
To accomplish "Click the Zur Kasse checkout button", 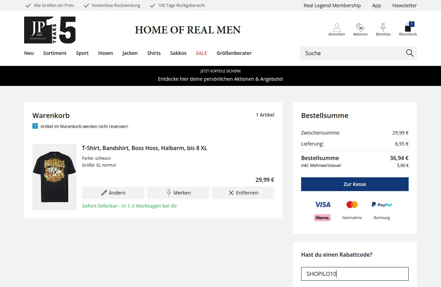I will coord(355,184).
